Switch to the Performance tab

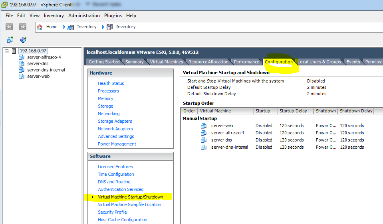tap(246, 62)
